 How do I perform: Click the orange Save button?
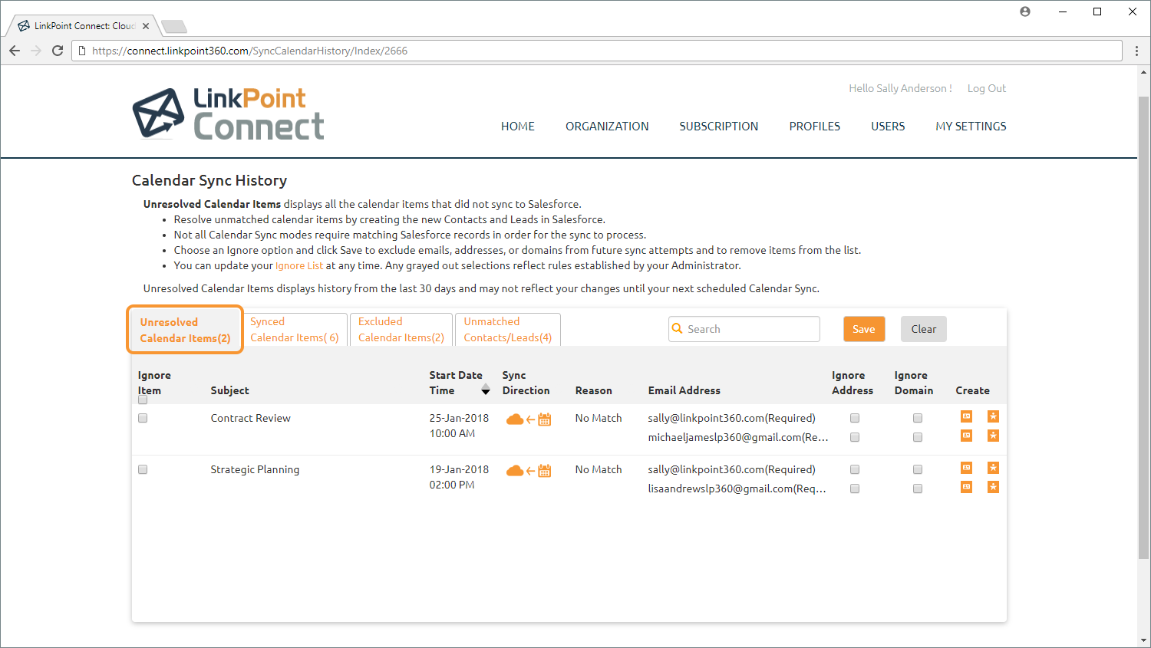[x=864, y=329]
